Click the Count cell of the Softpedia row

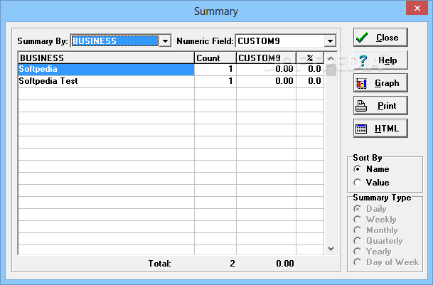tap(215, 70)
